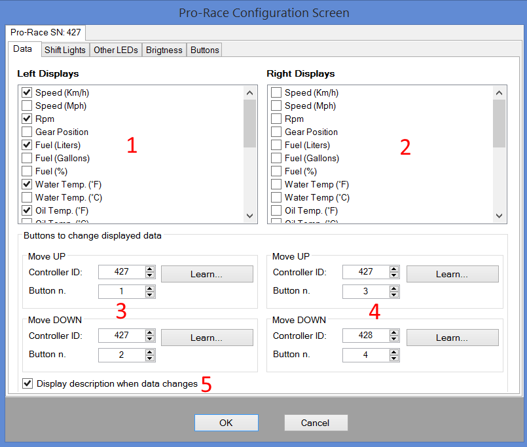Disable Display description when data changes
The width and height of the screenshot is (527, 447).
(27, 383)
